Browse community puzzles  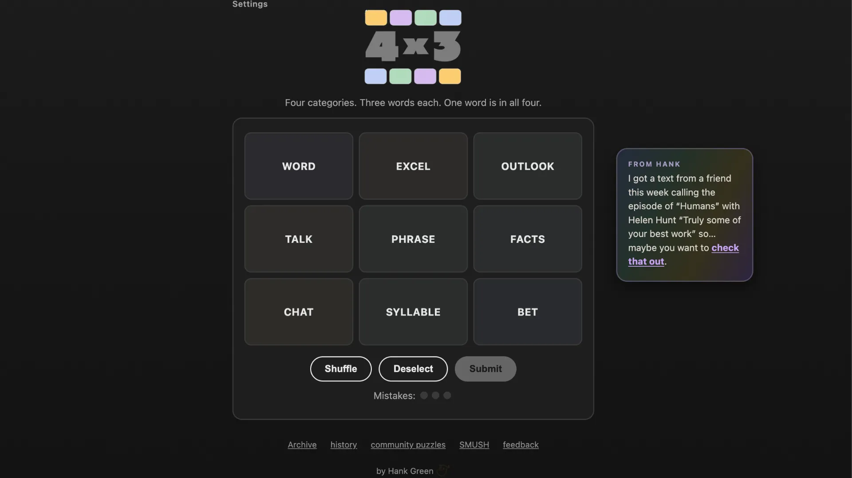[x=408, y=444]
